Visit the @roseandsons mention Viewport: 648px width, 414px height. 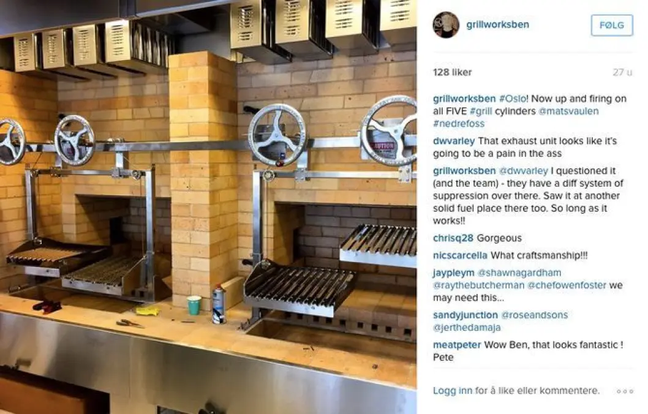tap(534, 315)
